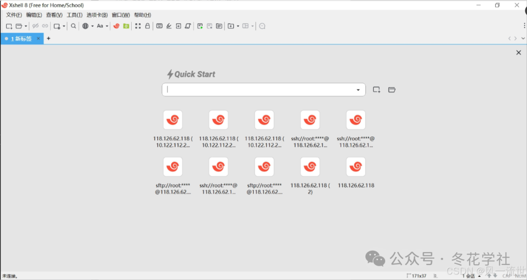Open the compose pane icon

click(x=219, y=26)
